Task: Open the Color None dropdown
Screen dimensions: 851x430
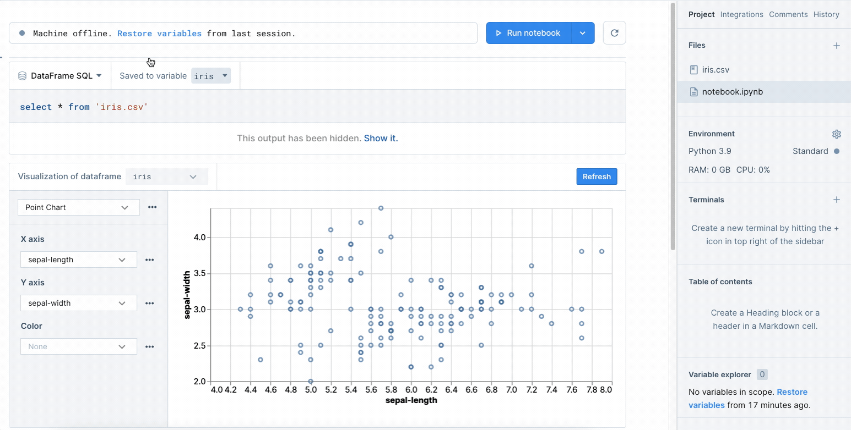Action: pos(78,346)
